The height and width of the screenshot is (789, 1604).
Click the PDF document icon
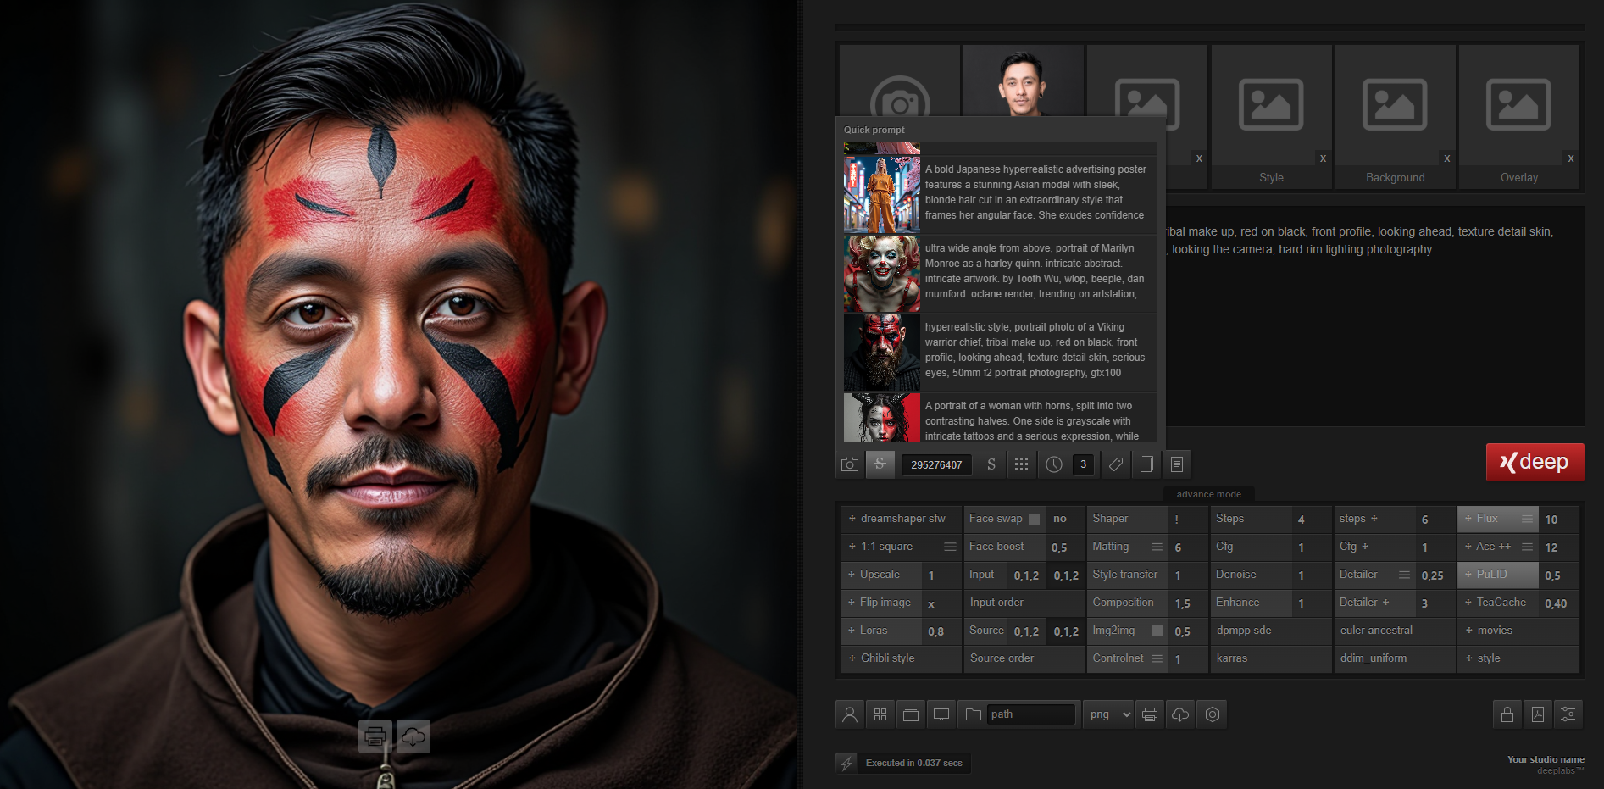[x=1538, y=714]
